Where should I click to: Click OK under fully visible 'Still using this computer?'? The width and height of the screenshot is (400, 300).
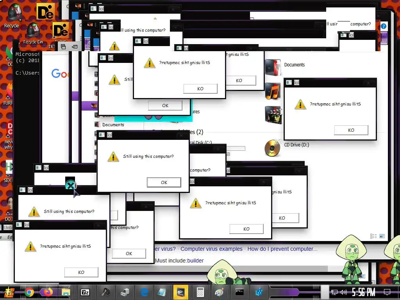(x=164, y=182)
